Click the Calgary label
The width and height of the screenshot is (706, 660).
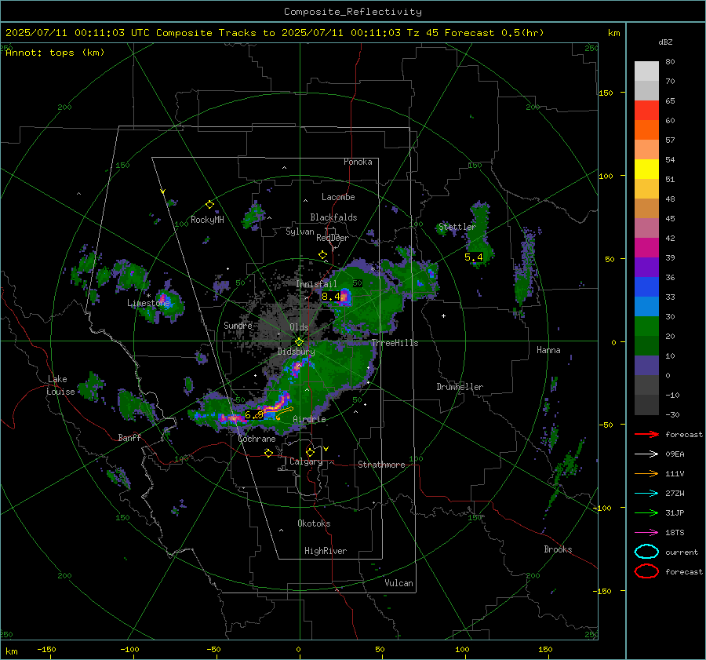point(306,461)
